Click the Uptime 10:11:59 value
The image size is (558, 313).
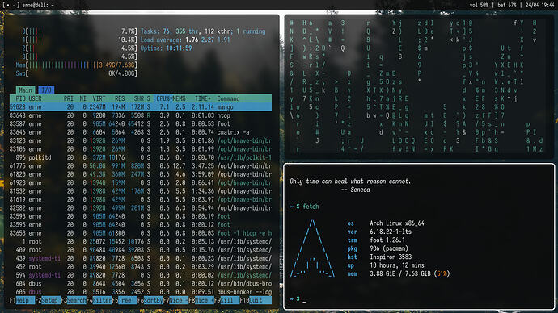[x=179, y=48]
